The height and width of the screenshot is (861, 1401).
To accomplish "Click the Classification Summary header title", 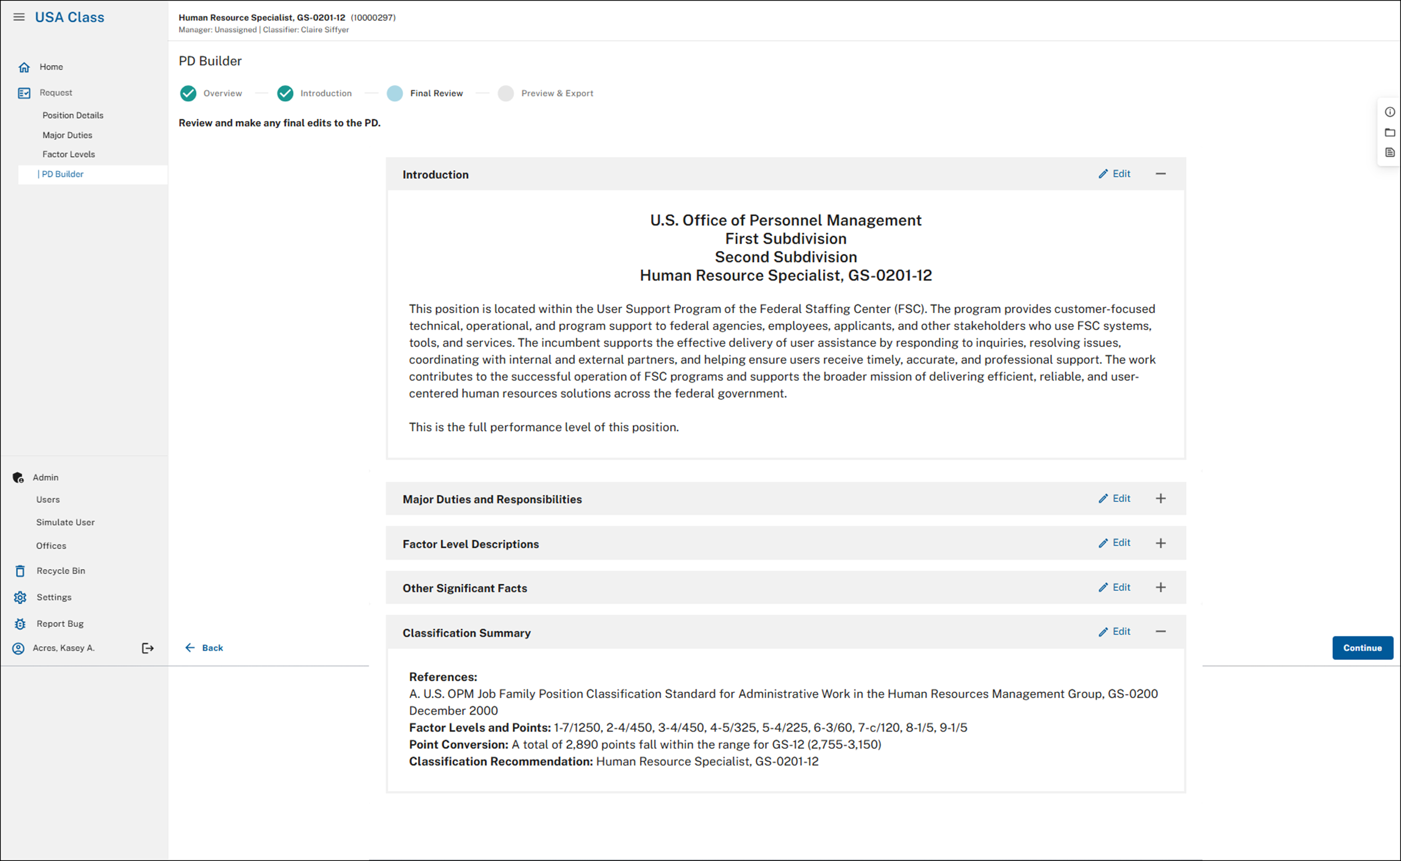I will point(466,632).
